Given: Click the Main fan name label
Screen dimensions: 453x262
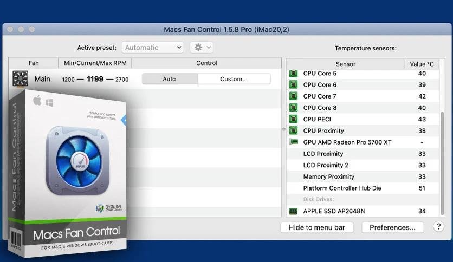Looking at the screenshot, I should pyautogui.click(x=42, y=79).
